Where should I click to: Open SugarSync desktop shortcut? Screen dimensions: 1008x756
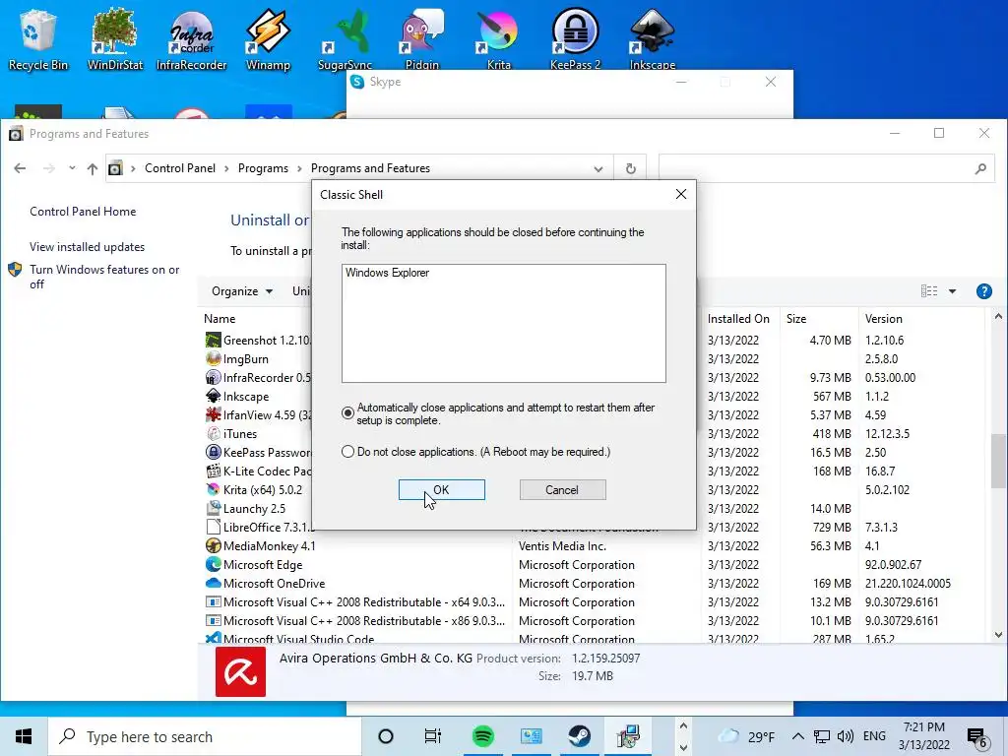tap(346, 38)
